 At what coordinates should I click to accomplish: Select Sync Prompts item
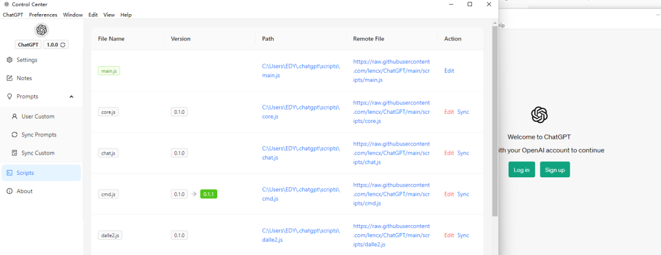pyautogui.click(x=42, y=135)
